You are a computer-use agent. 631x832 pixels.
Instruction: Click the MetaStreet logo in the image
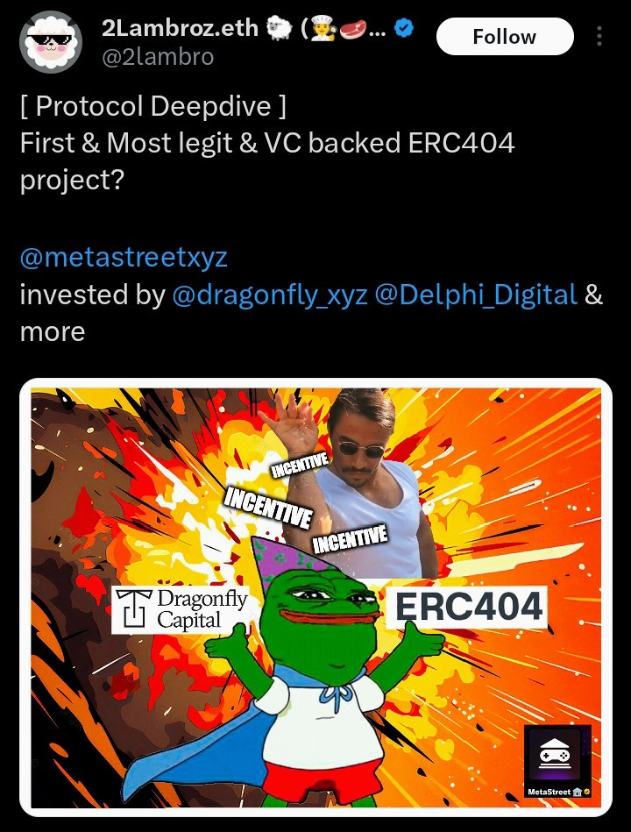pyautogui.click(x=557, y=761)
